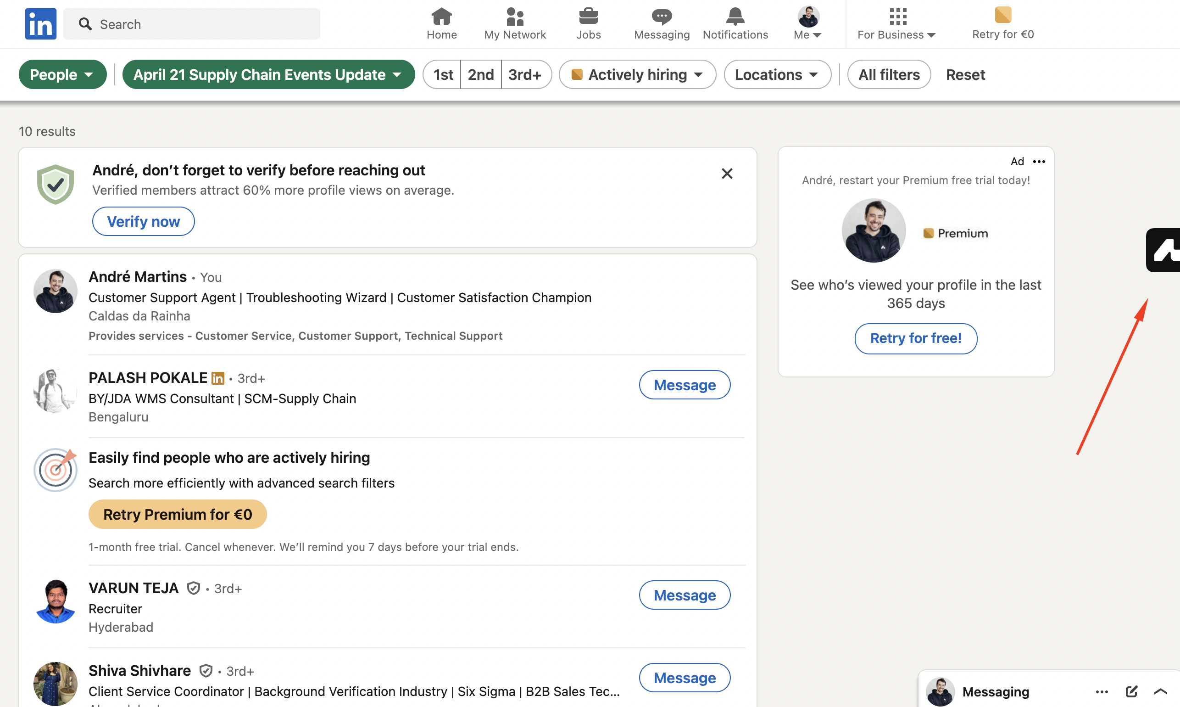The height and width of the screenshot is (707, 1180).
Task: Toggle the 3rd+ connections filter
Action: (526, 74)
